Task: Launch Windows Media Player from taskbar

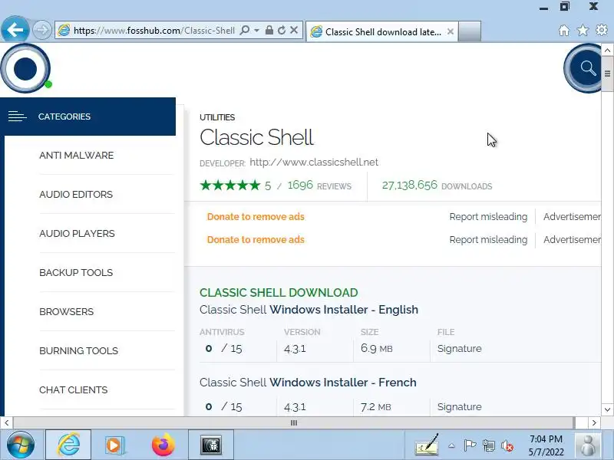Action: tap(114, 445)
